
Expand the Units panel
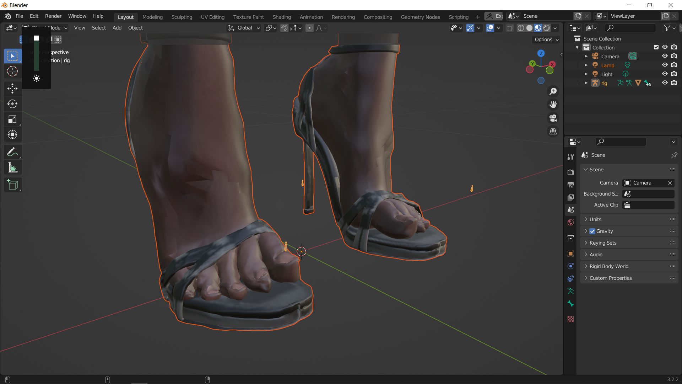tap(595, 219)
